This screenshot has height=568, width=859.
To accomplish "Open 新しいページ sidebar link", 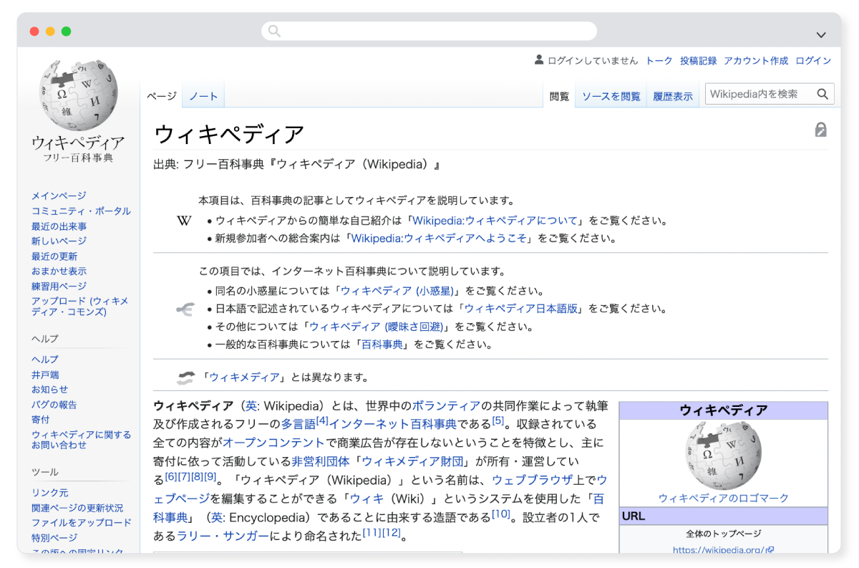I will pyautogui.click(x=59, y=241).
